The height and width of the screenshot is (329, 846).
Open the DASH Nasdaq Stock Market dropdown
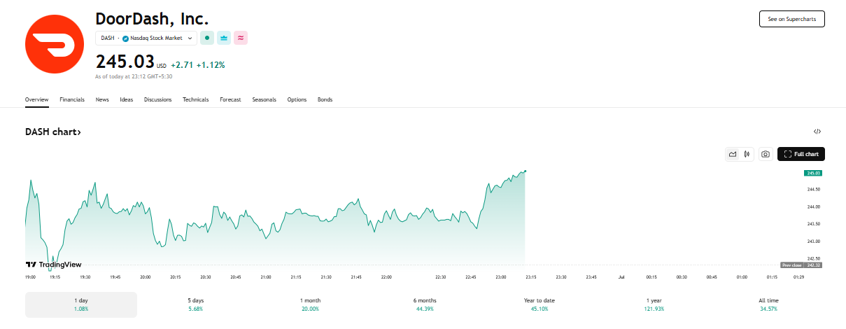[146, 38]
